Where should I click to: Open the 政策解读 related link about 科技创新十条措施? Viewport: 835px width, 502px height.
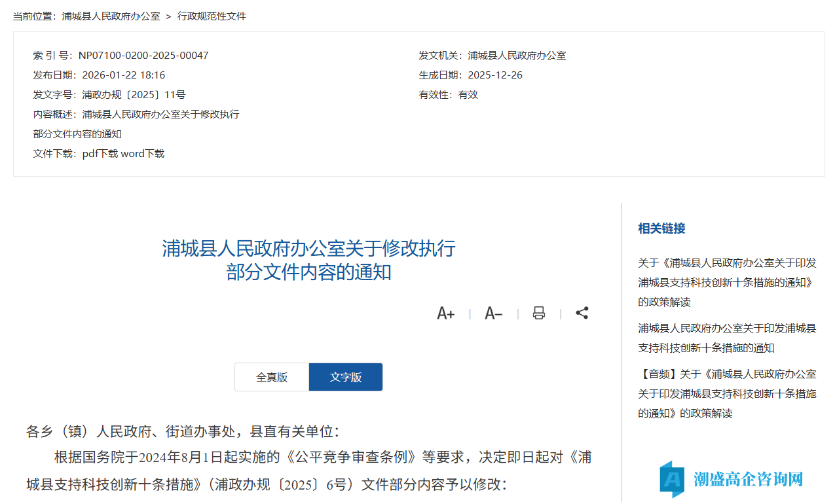pyautogui.click(x=727, y=282)
